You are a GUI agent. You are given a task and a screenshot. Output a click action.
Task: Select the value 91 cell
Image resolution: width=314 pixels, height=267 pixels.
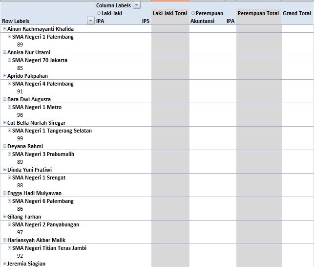point(20,91)
